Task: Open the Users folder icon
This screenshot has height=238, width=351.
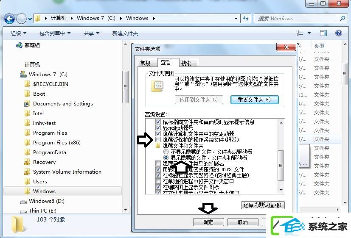Action: (x=27, y=182)
